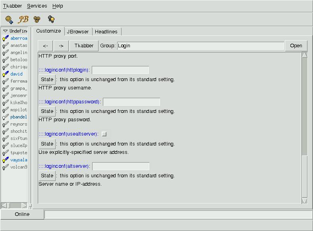Viewport: 313px width, 231px height.
Task: Click the add user smiley icon
Action: (9, 19)
